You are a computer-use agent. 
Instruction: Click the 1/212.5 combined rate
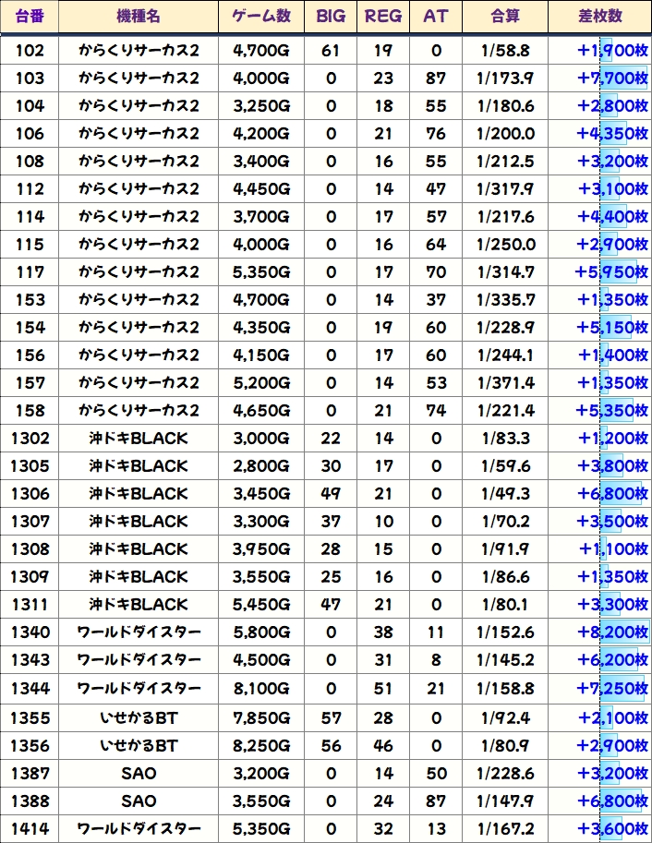505,162
